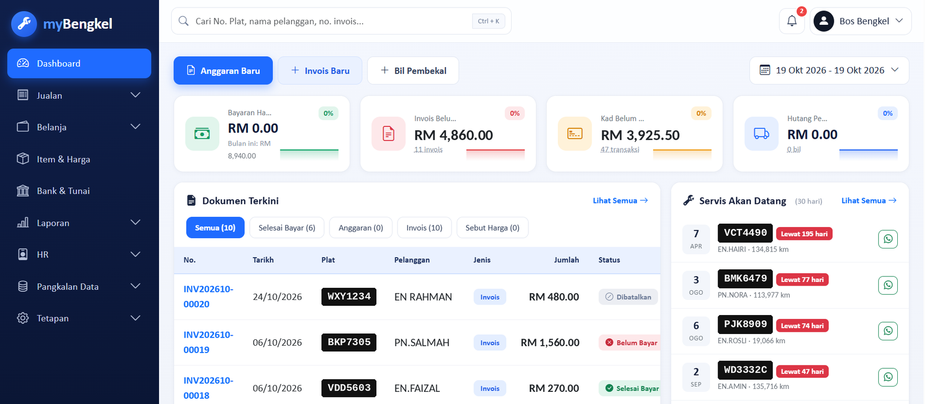Open Lihat Semua for Dokumen Terkini
Viewport: 925px width, 404px height.
click(620, 201)
